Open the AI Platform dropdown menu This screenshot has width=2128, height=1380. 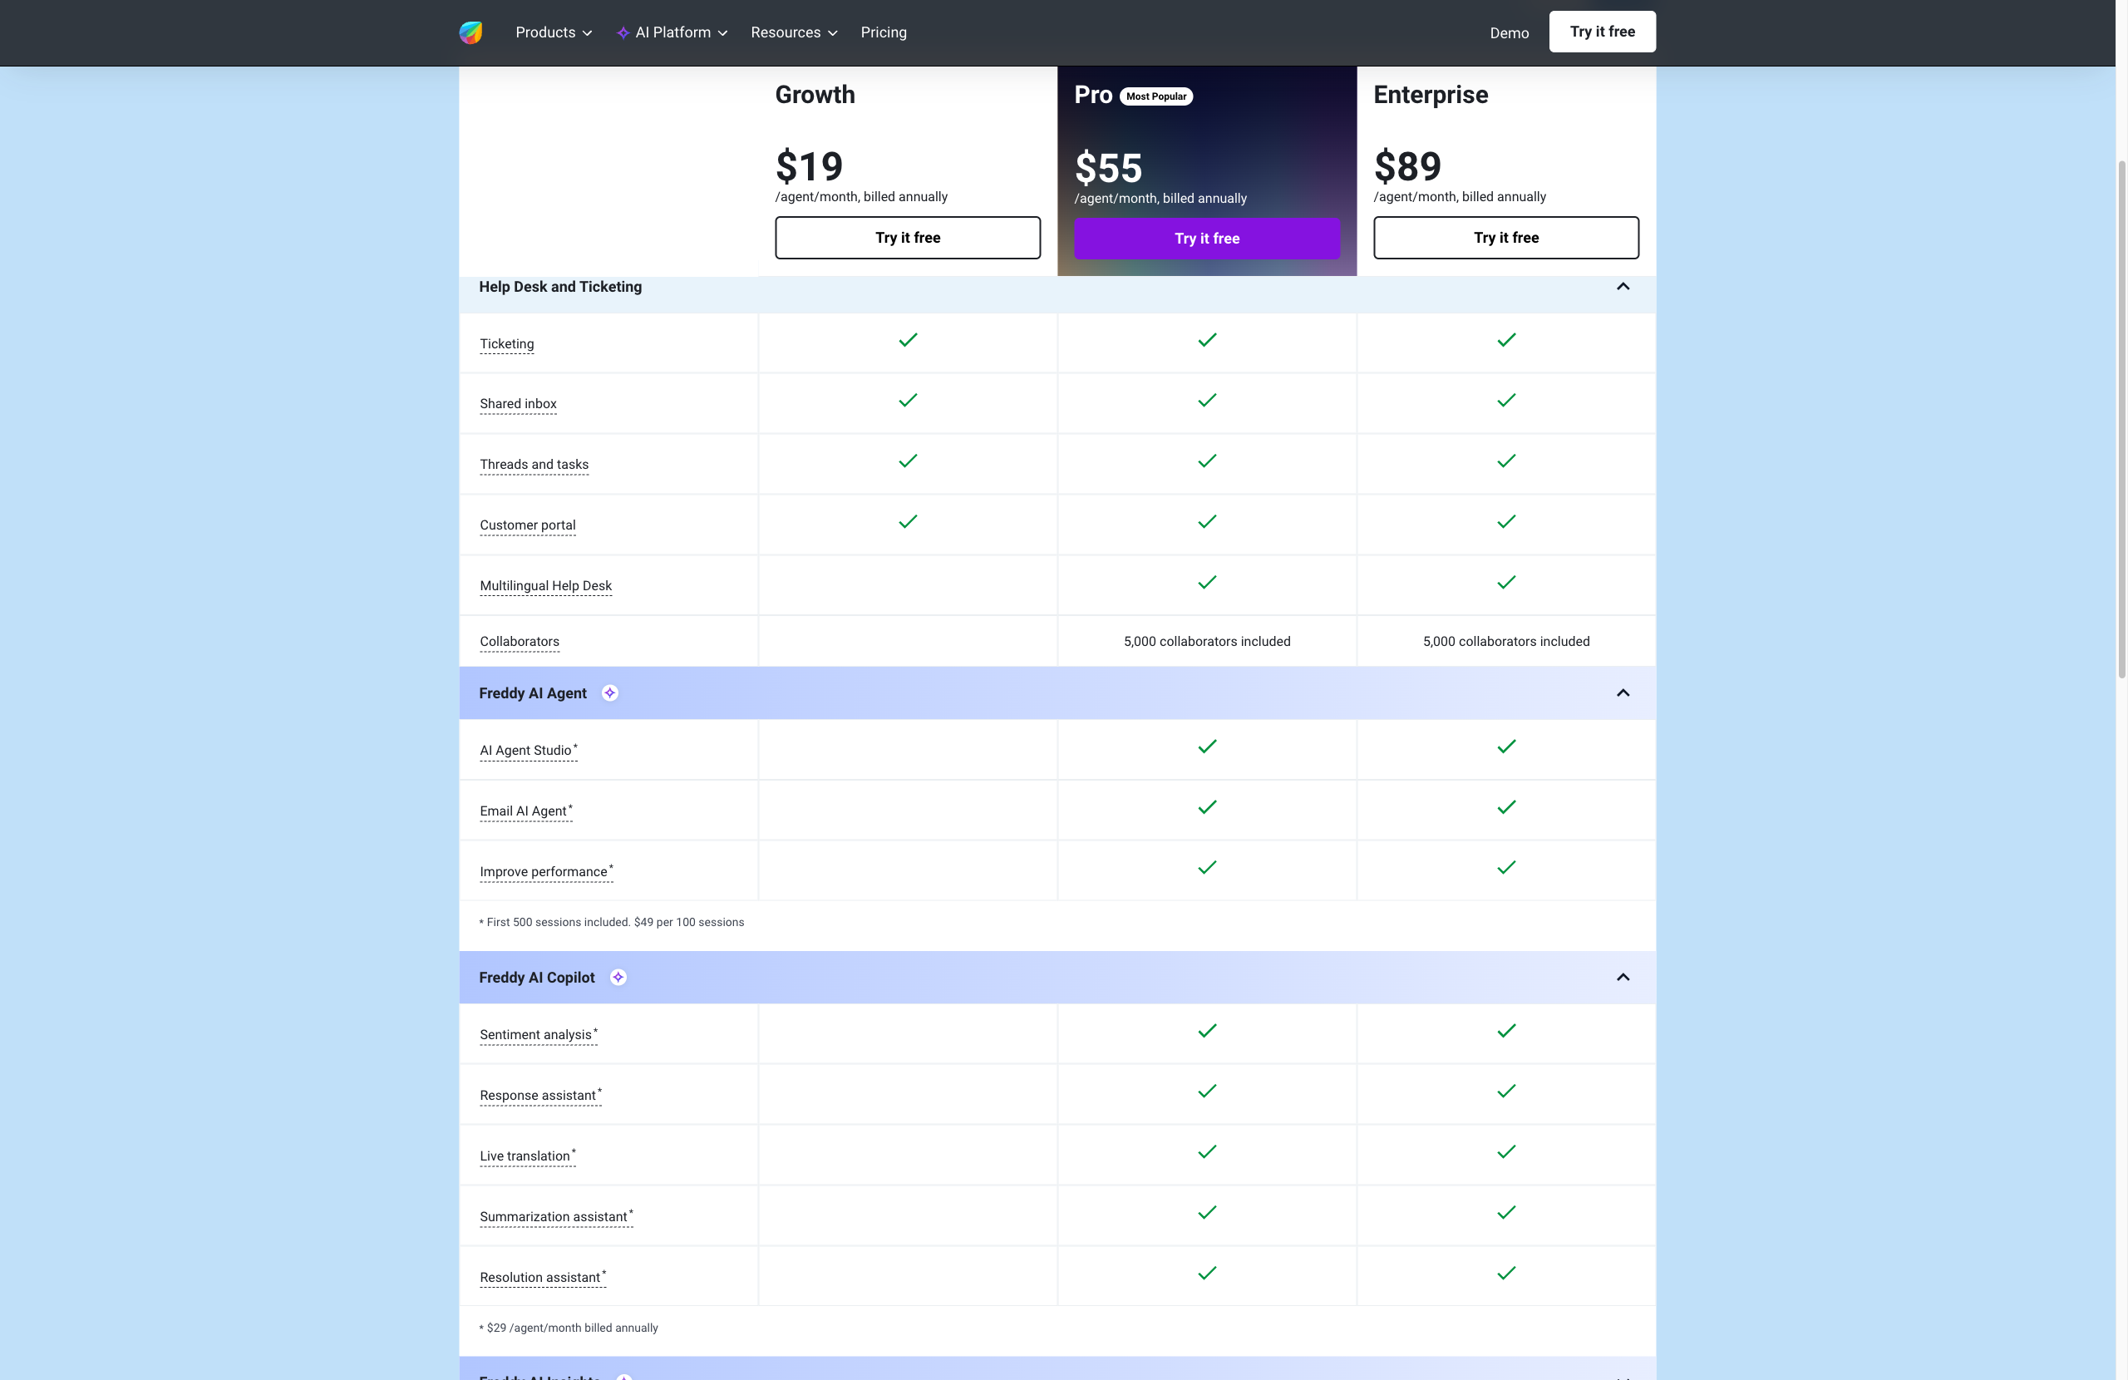[672, 32]
